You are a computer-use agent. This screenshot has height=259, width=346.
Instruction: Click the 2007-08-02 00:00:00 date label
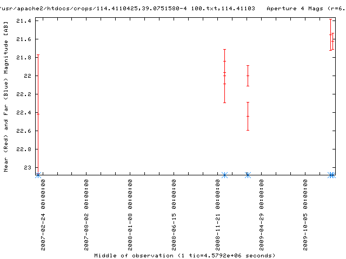86,215
